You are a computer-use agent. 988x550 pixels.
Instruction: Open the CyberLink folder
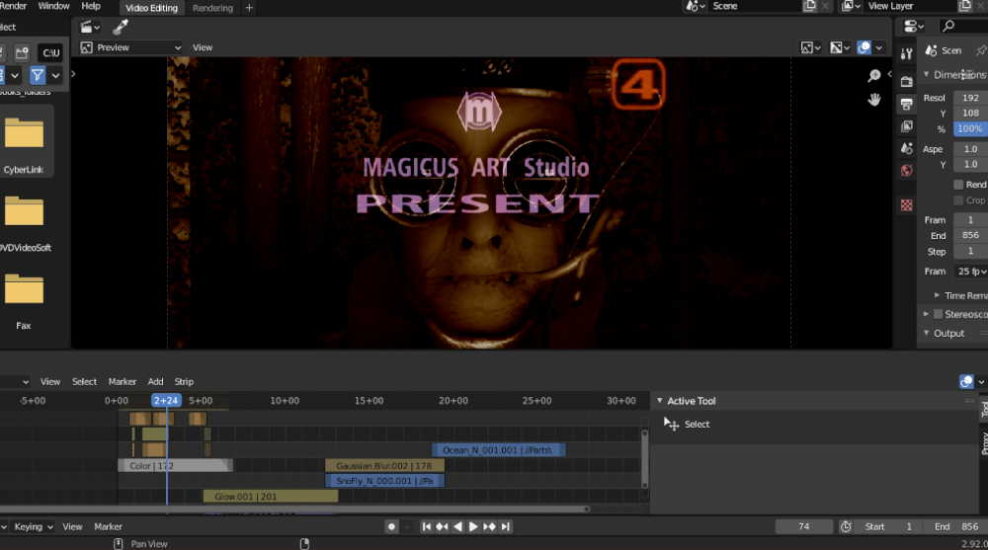pyautogui.click(x=24, y=140)
